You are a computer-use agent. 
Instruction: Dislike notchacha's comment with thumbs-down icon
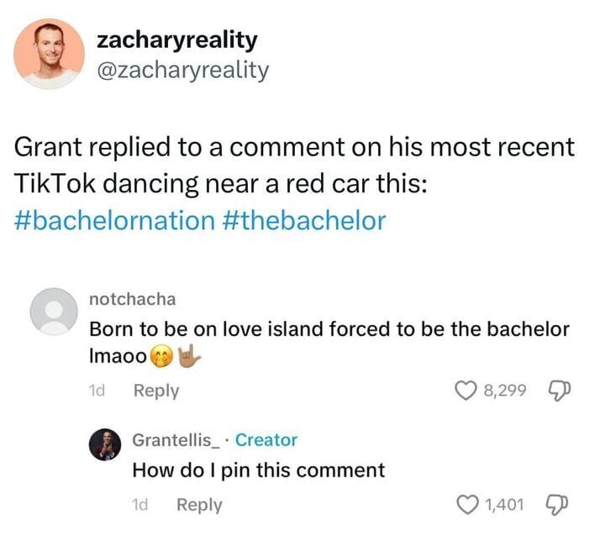pyautogui.click(x=559, y=391)
